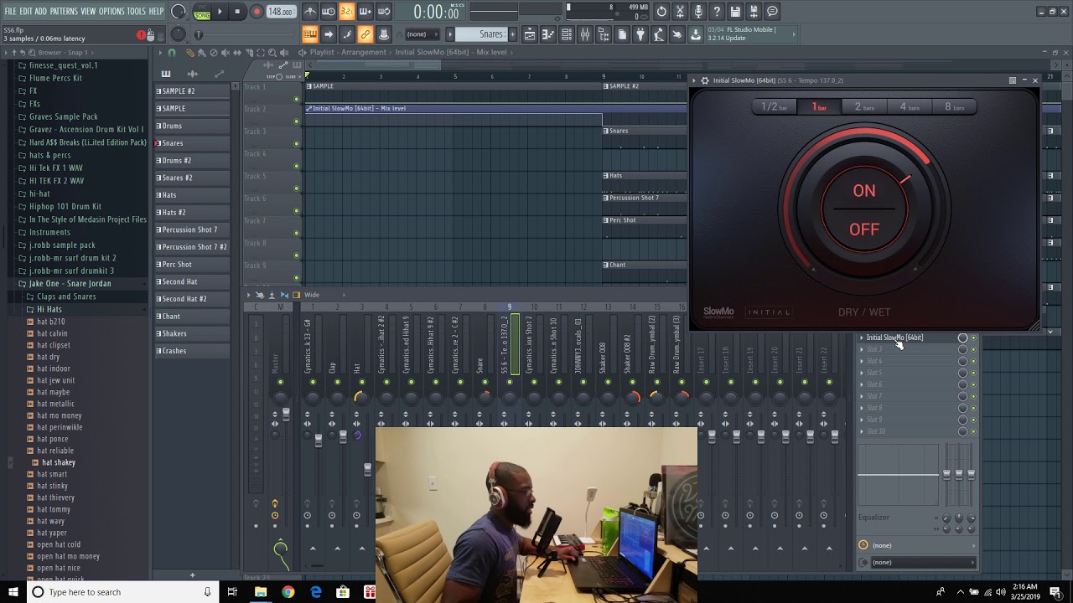The height and width of the screenshot is (603, 1073).
Task: Expand the Claps and Snares folder
Action: click(x=66, y=296)
